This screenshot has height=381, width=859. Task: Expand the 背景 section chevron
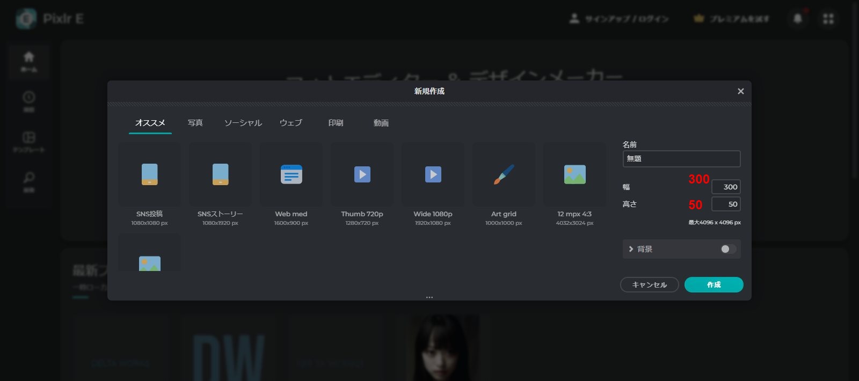coord(631,249)
